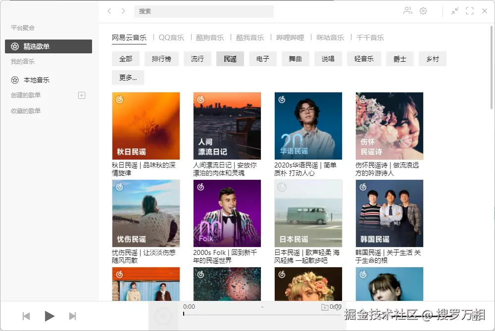Viewport: 495px width, 331px height.
Task: Select the 全部 category filter
Action: (x=126, y=59)
